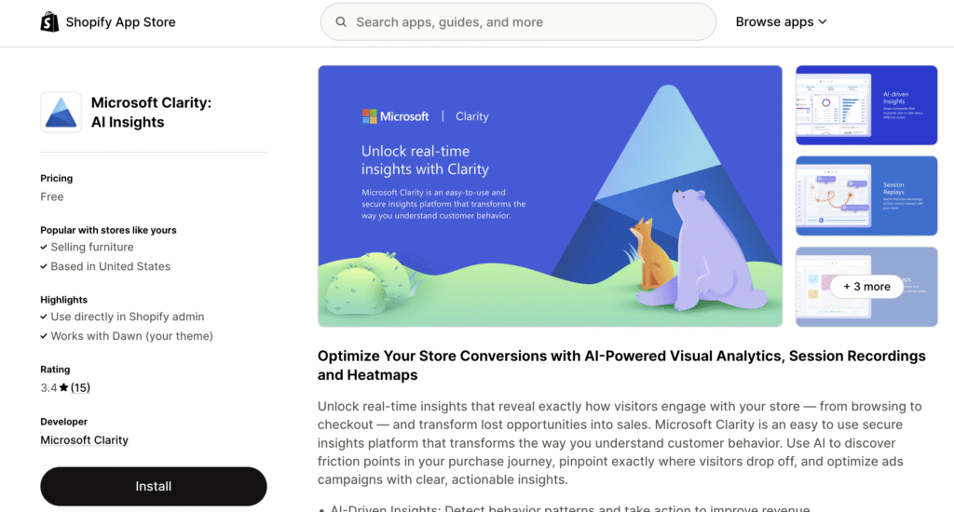Click the Selling furniture text
The height and width of the screenshot is (512, 954).
[x=92, y=247]
